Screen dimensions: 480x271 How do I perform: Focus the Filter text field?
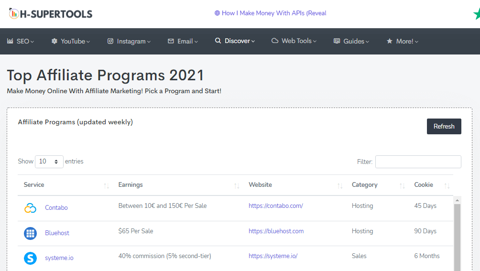pos(418,162)
